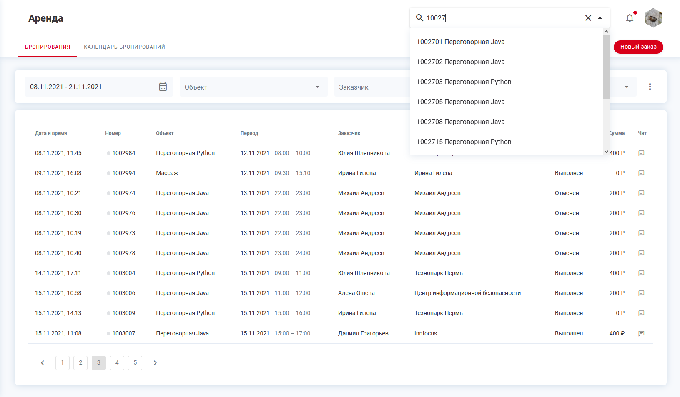Click status dot beside order 1002978

point(108,253)
